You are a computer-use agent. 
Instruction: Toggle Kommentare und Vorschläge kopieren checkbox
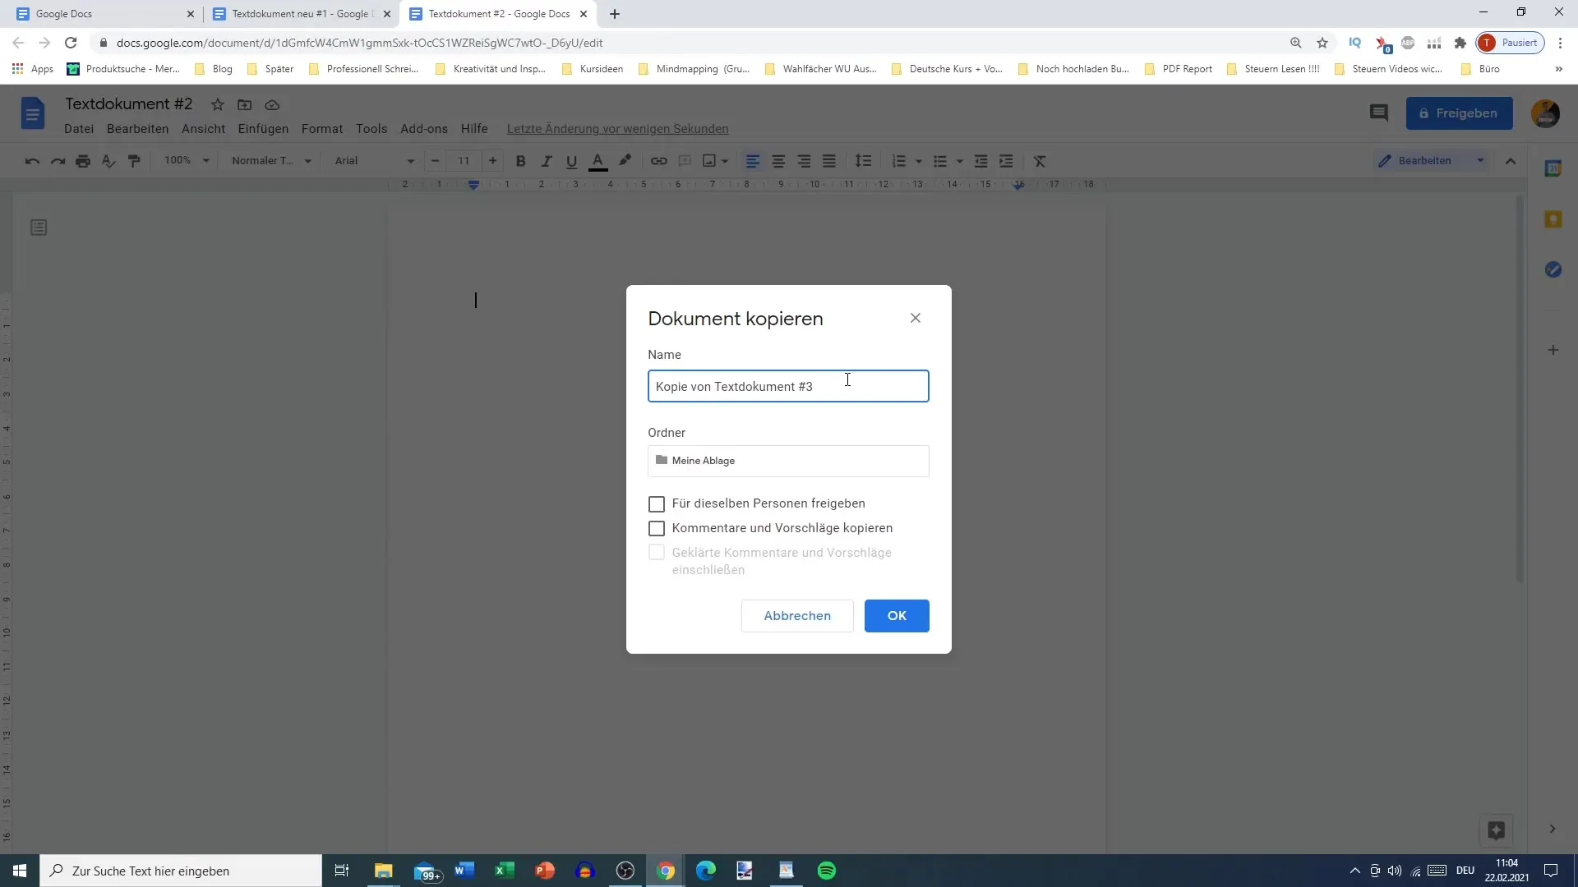[x=657, y=529]
